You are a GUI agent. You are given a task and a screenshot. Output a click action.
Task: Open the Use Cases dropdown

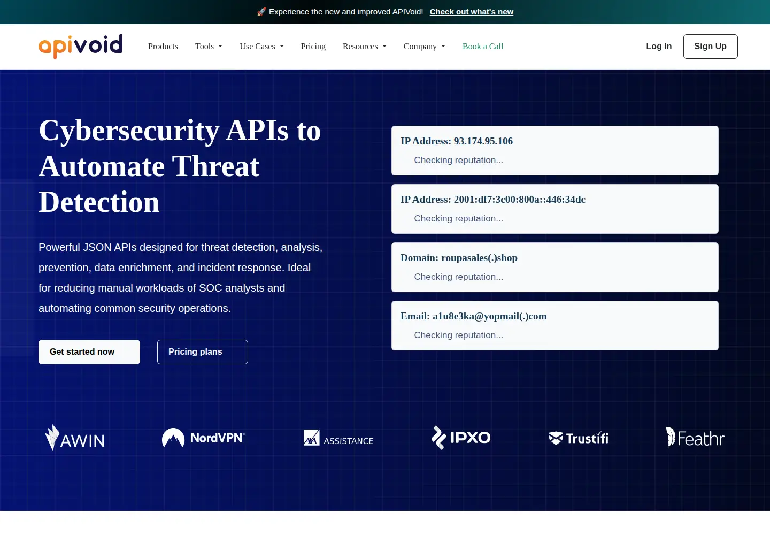[262, 47]
